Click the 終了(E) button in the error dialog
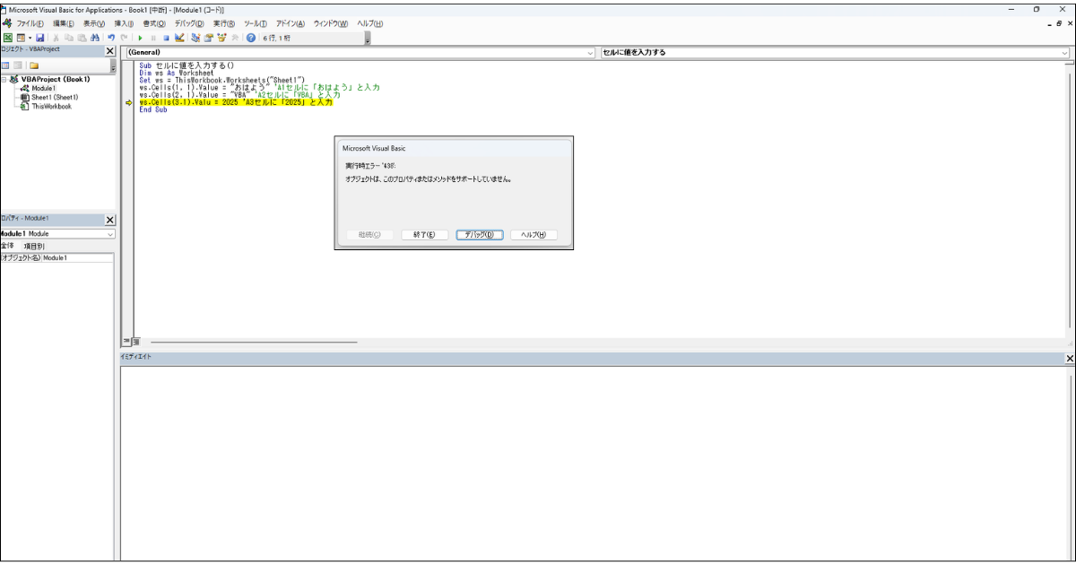The image size is (1076, 565). [424, 235]
